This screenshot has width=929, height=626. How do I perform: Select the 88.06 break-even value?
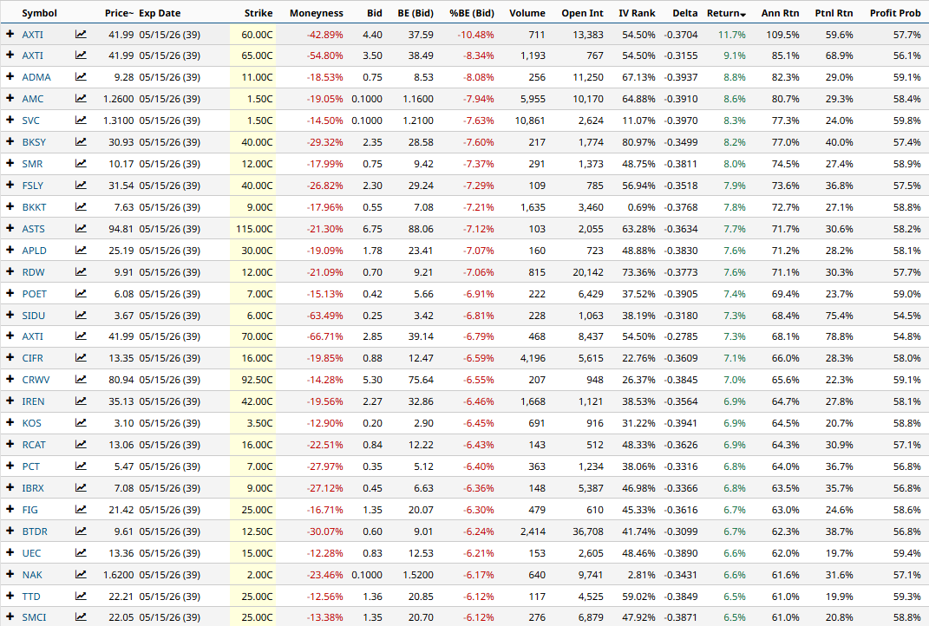421,229
